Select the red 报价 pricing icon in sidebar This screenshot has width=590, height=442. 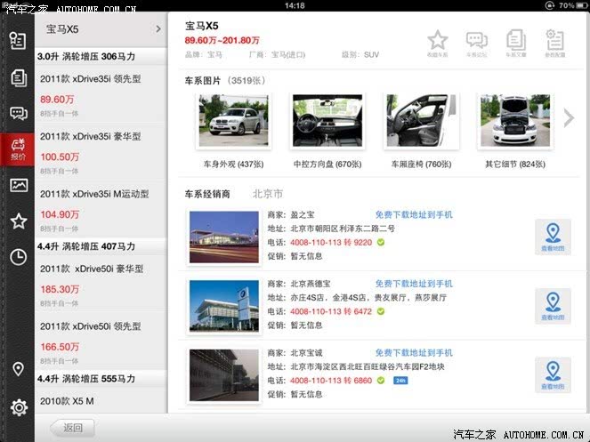click(18, 149)
